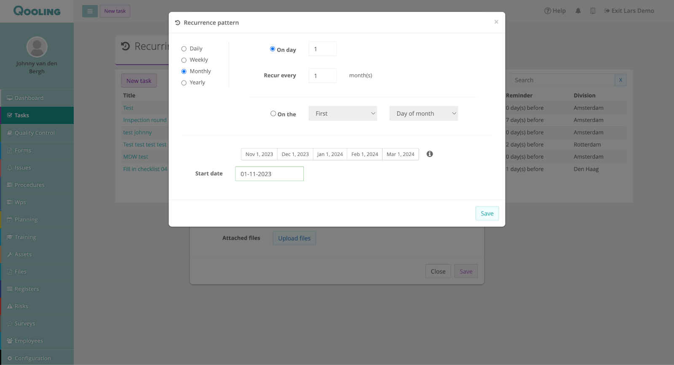Click the Mar 1, 2024 date preview
This screenshot has height=365, width=674.
pos(401,154)
